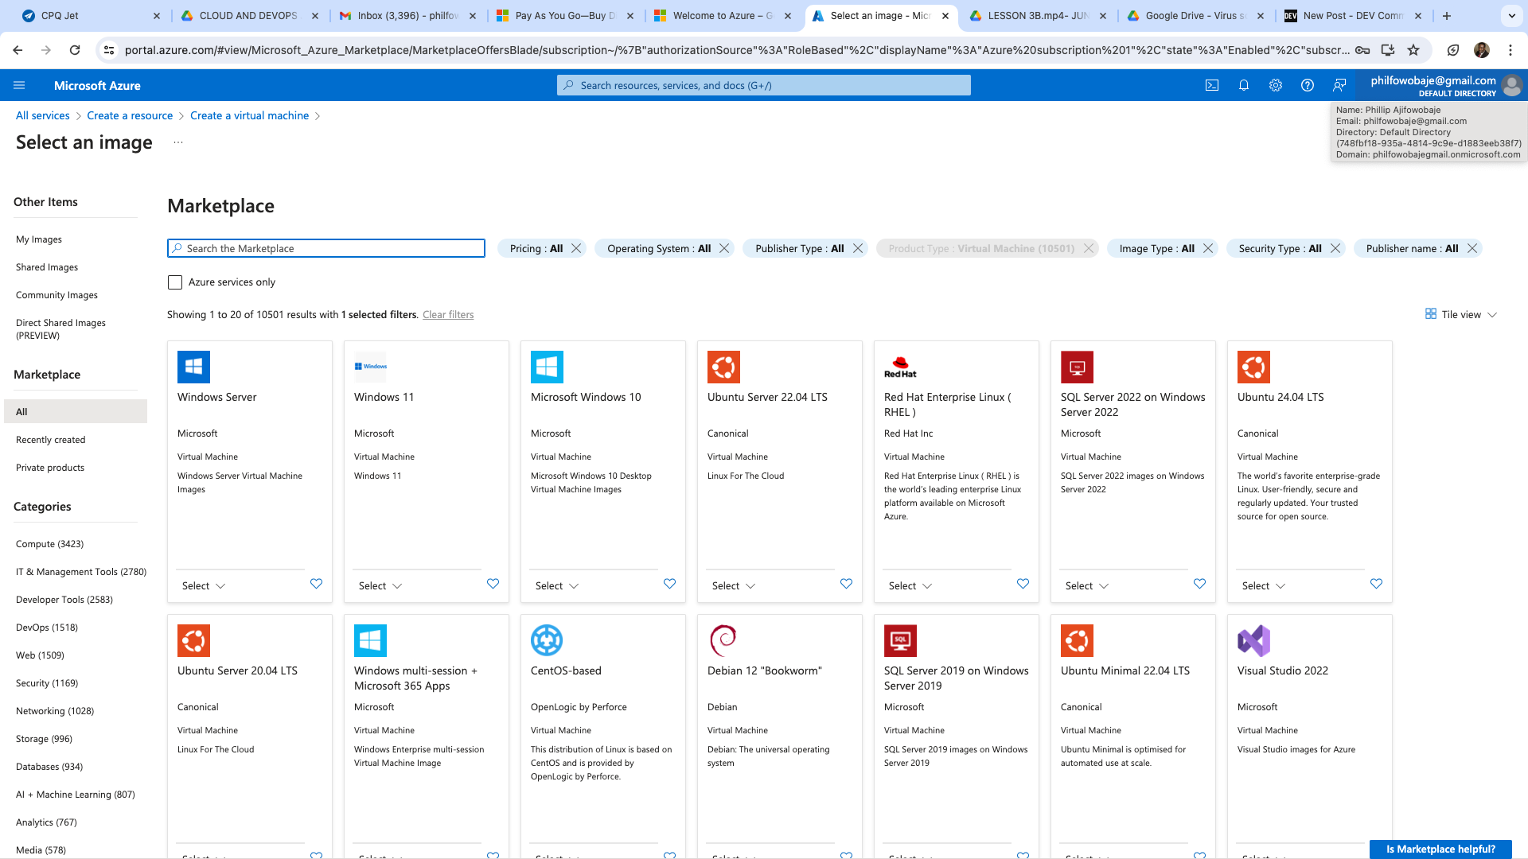This screenshot has width=1528, height=859.
Task: Click the feedback icon in header
Action: click(x=1339, y=85)
